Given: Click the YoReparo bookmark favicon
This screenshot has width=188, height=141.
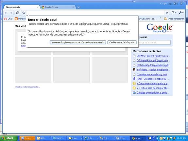Looking at the screenshot, I should (134, 70).
